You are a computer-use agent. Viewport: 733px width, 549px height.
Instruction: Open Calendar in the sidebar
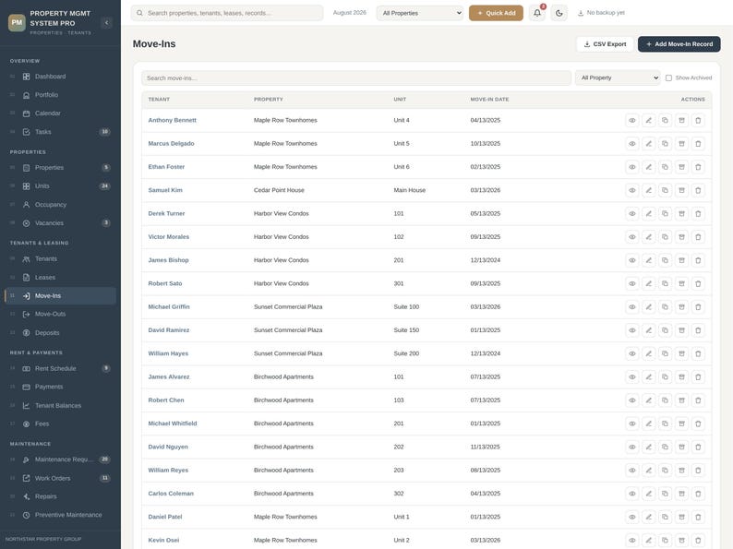coord(60,113)
